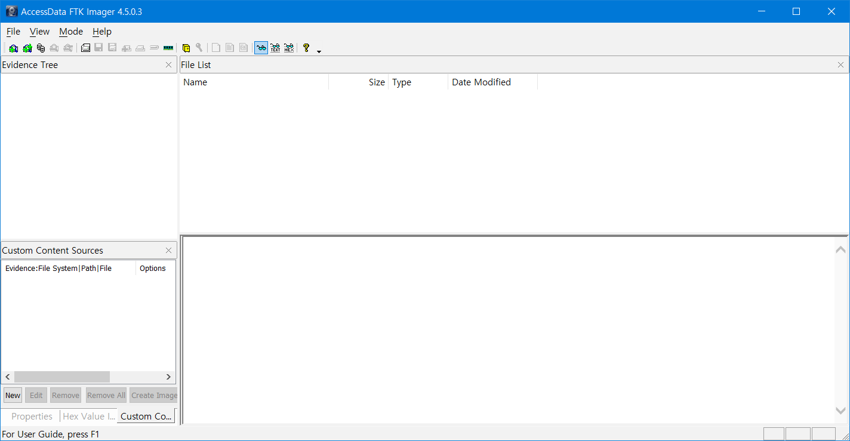Click the viewer pane scroll down arrow

[x=840, y=411]
